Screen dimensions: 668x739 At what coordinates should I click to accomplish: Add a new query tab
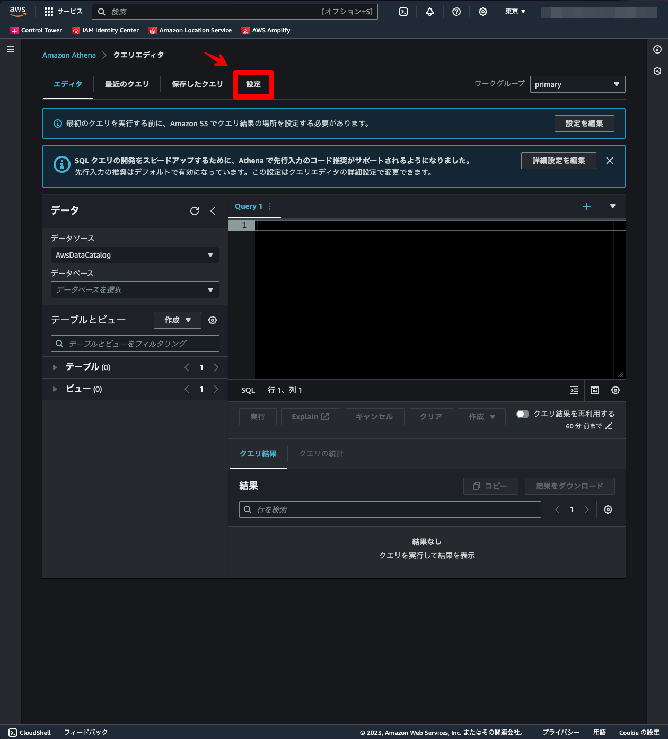coord(587,206)
